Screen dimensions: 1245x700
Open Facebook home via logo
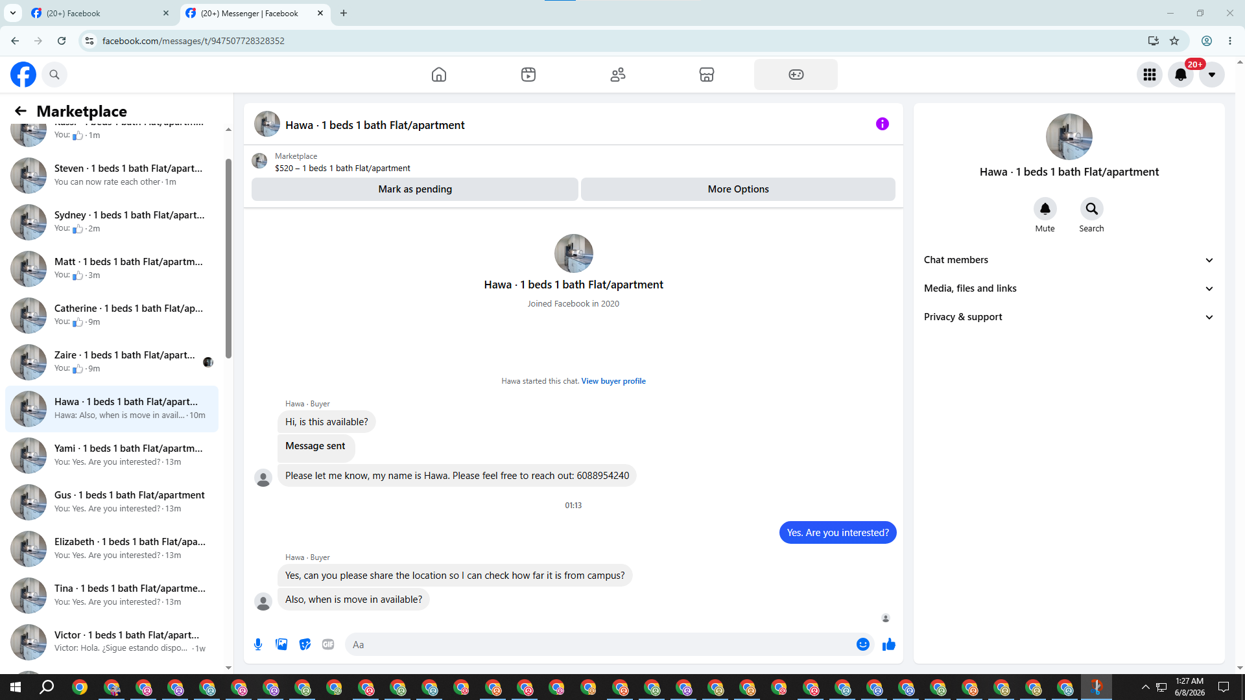23,75
